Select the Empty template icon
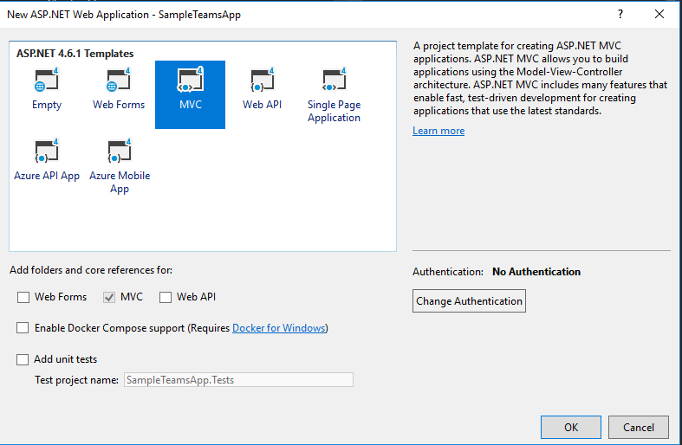 click(x=47, y=80)
